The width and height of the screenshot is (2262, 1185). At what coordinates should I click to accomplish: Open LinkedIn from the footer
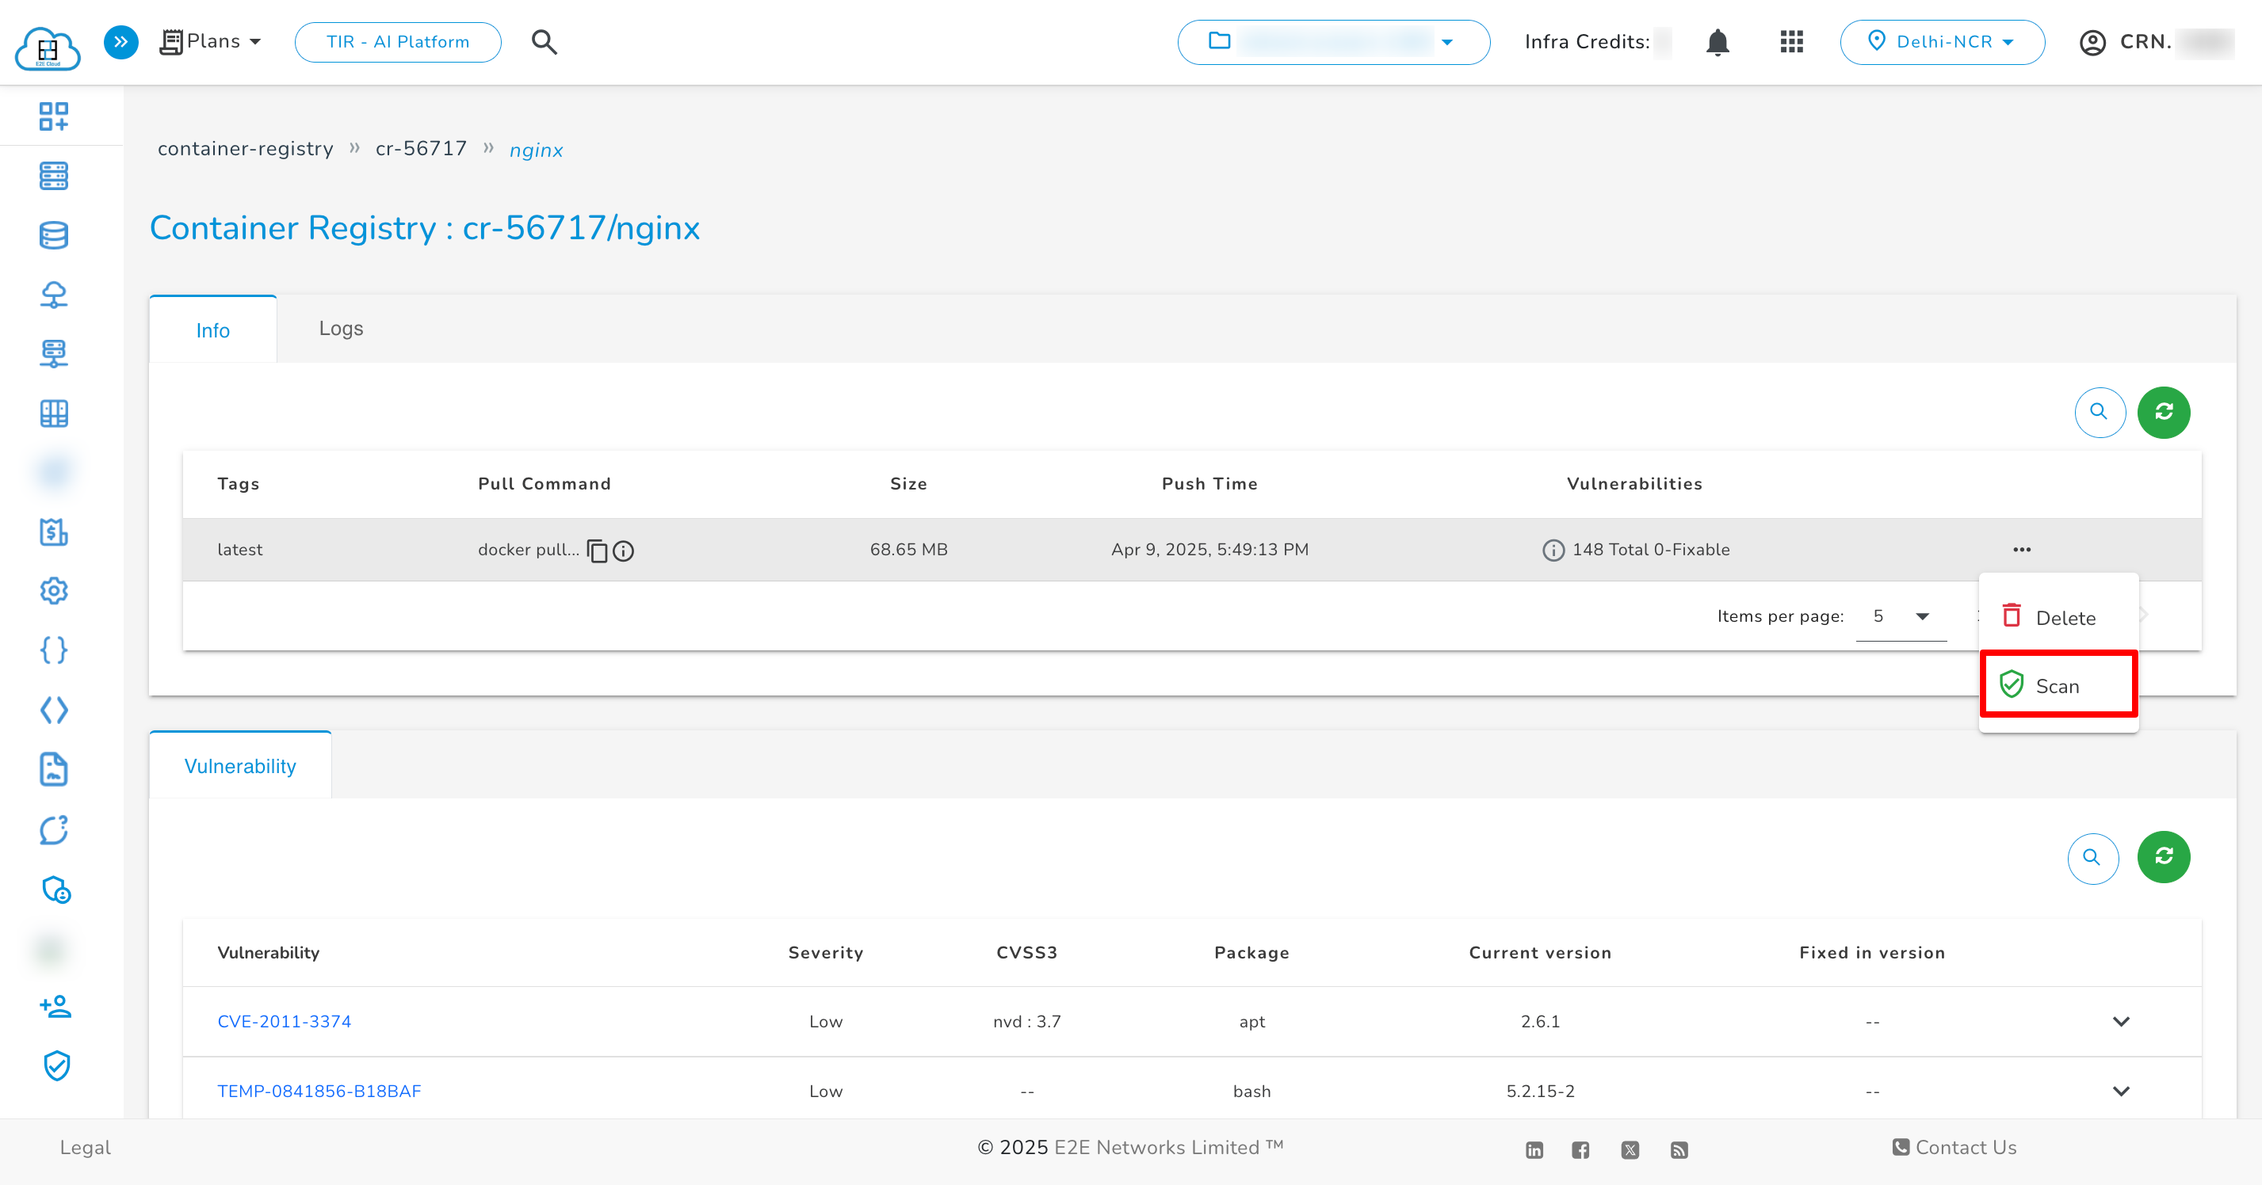click(1535, 1150)
